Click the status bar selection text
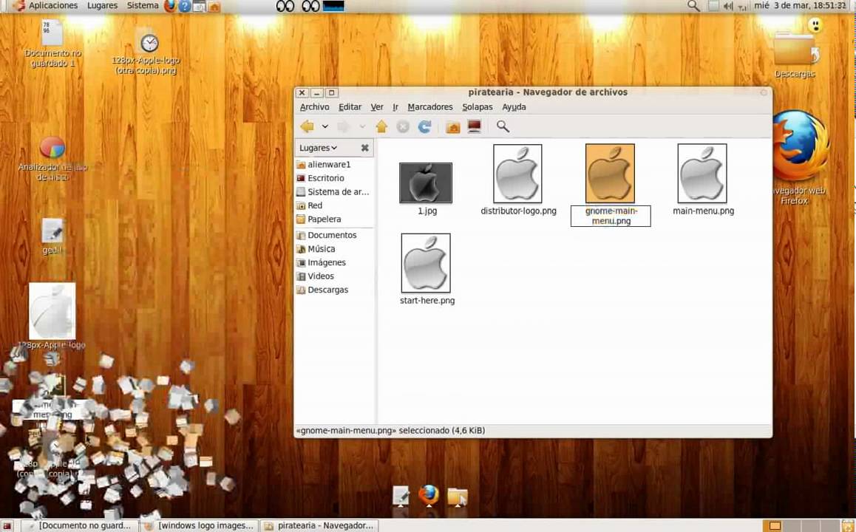Screen dimensions: 856x532 coord(390,431)
